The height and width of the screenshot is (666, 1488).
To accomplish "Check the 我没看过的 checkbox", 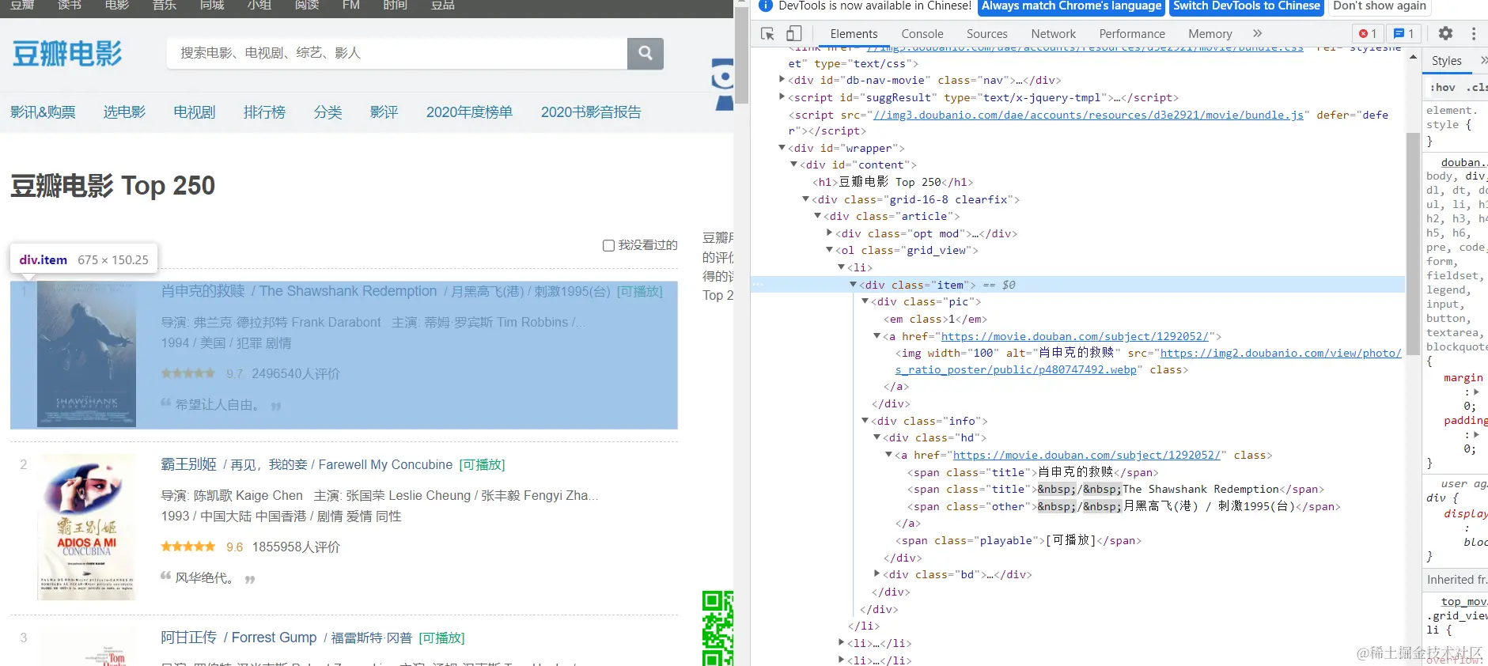I will pos(608,245).
